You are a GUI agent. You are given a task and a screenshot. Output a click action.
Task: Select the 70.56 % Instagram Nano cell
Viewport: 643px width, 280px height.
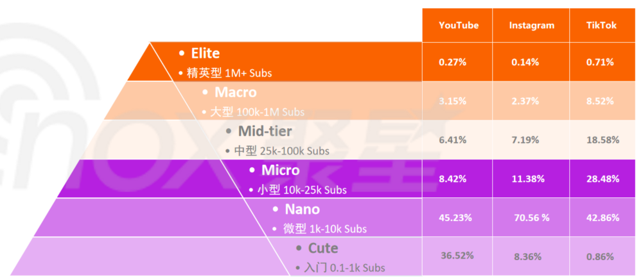coord(531,218)
